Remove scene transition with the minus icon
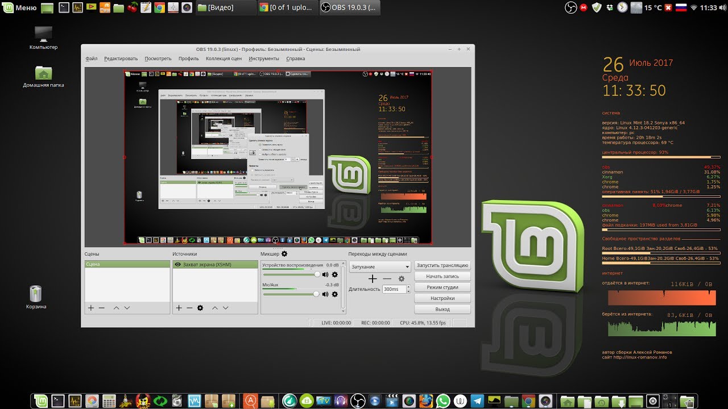Screen dimensions: 728x409 (x=387, y=278)
